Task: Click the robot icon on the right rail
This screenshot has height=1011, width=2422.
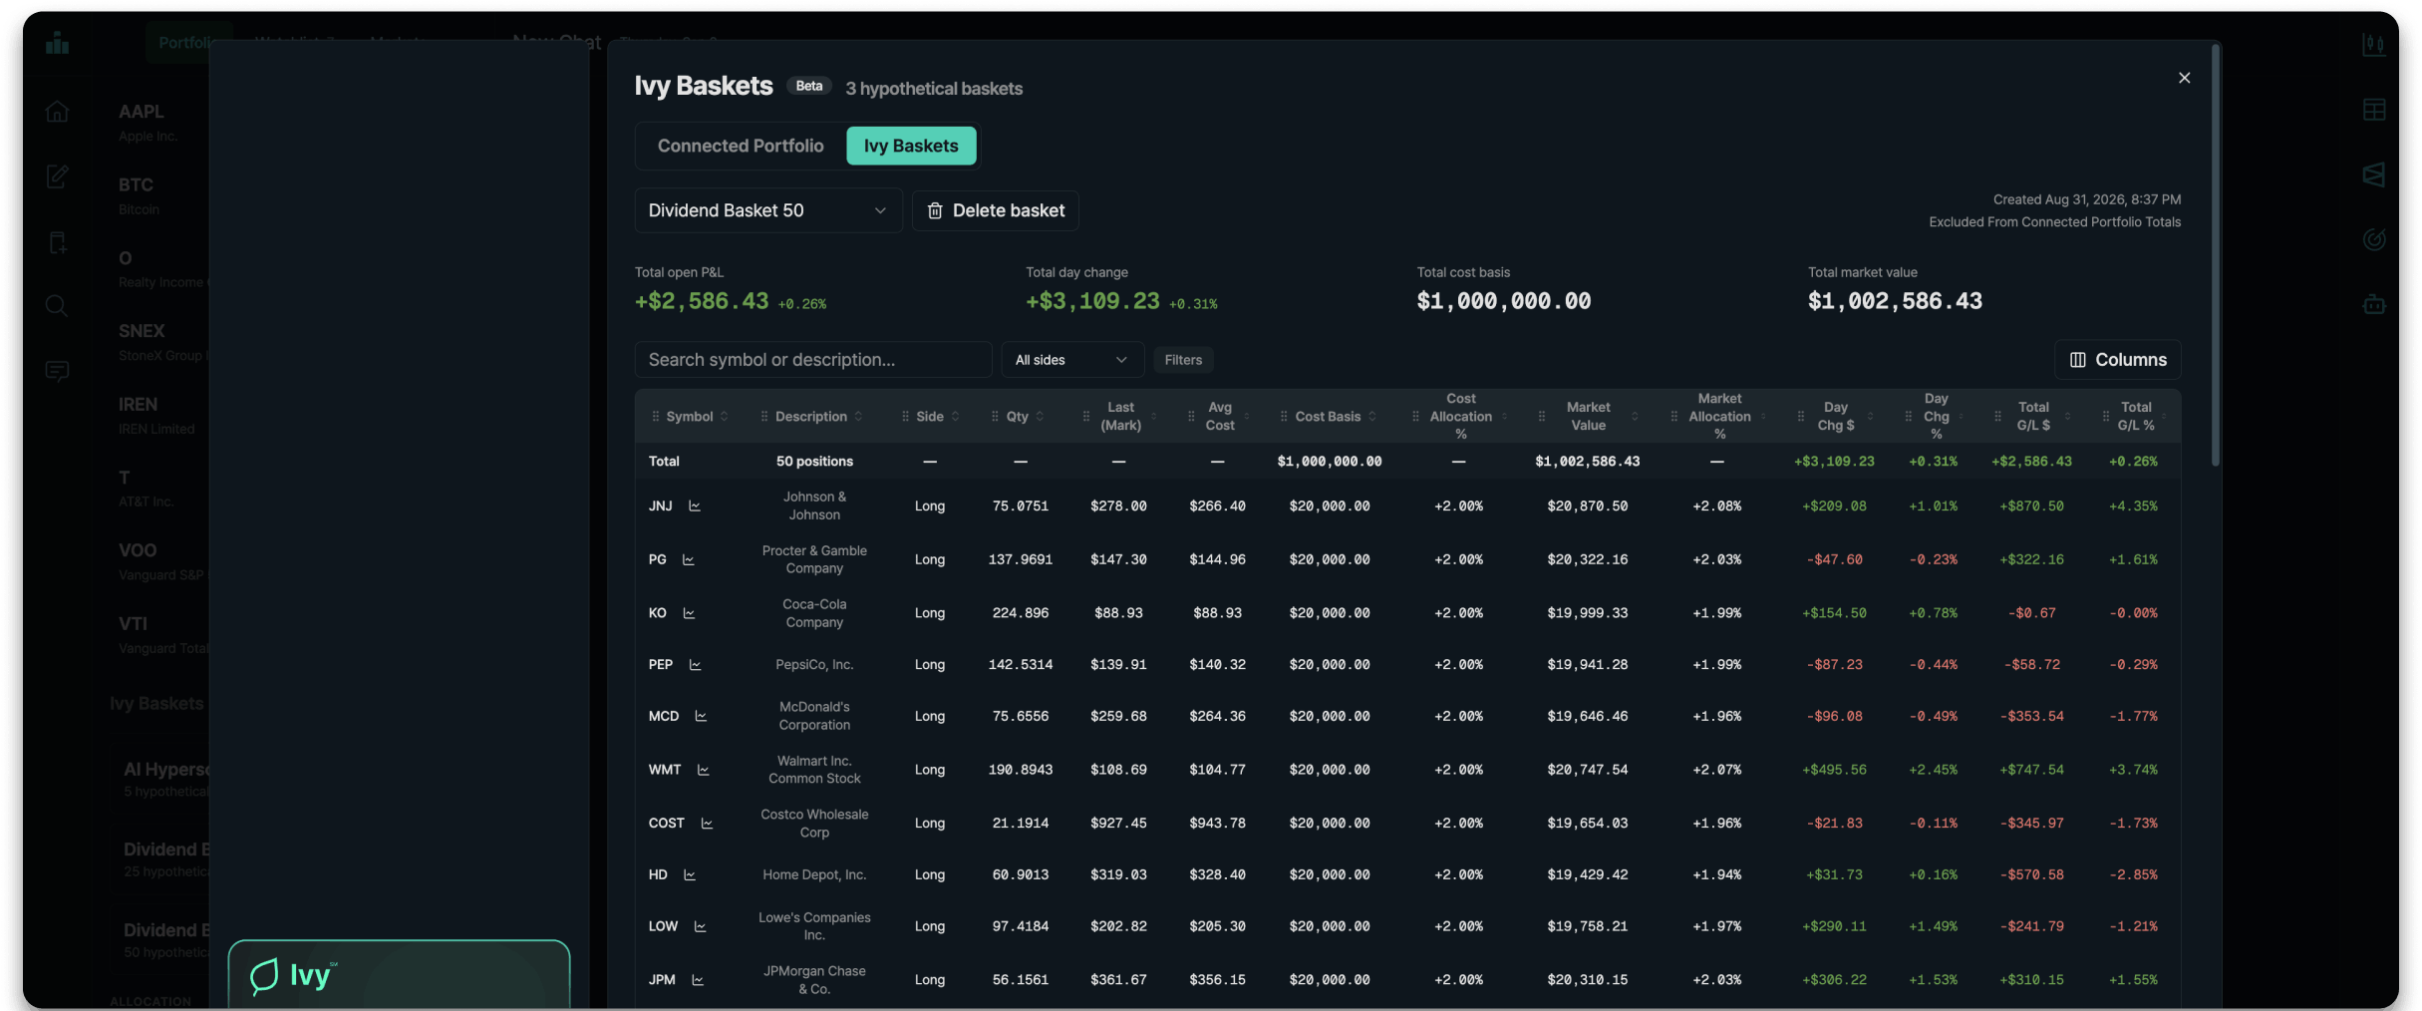Action: point(2373,304)
